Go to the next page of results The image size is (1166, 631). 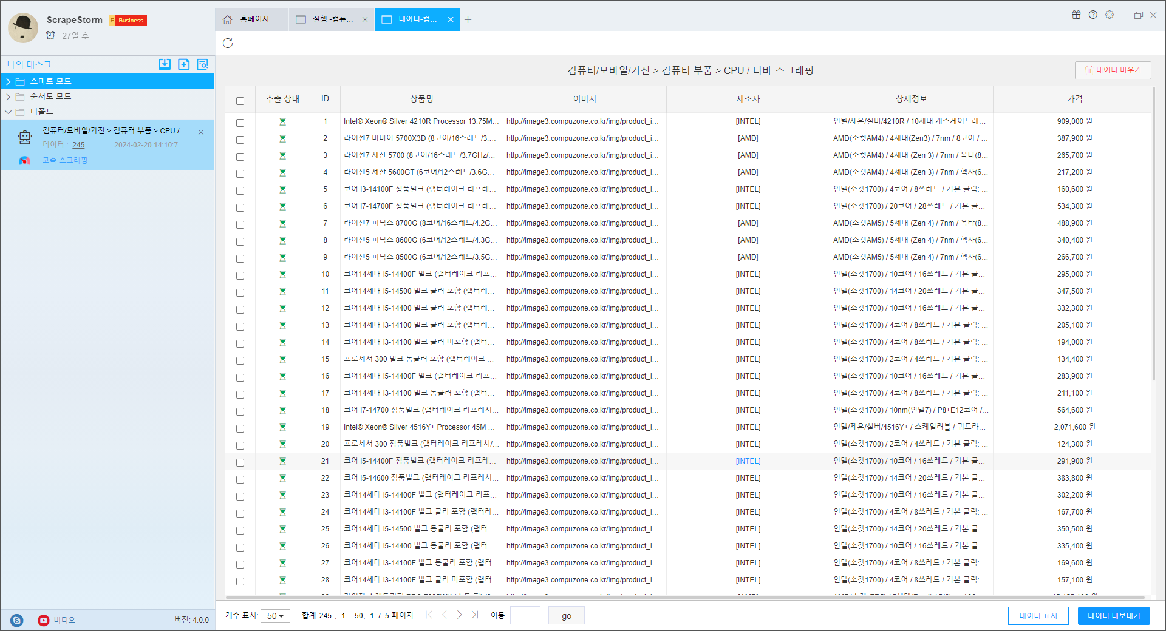coord(460,615)
